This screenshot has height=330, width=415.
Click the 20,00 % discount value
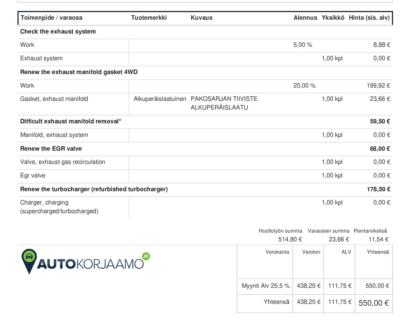(x=304, y=86)
